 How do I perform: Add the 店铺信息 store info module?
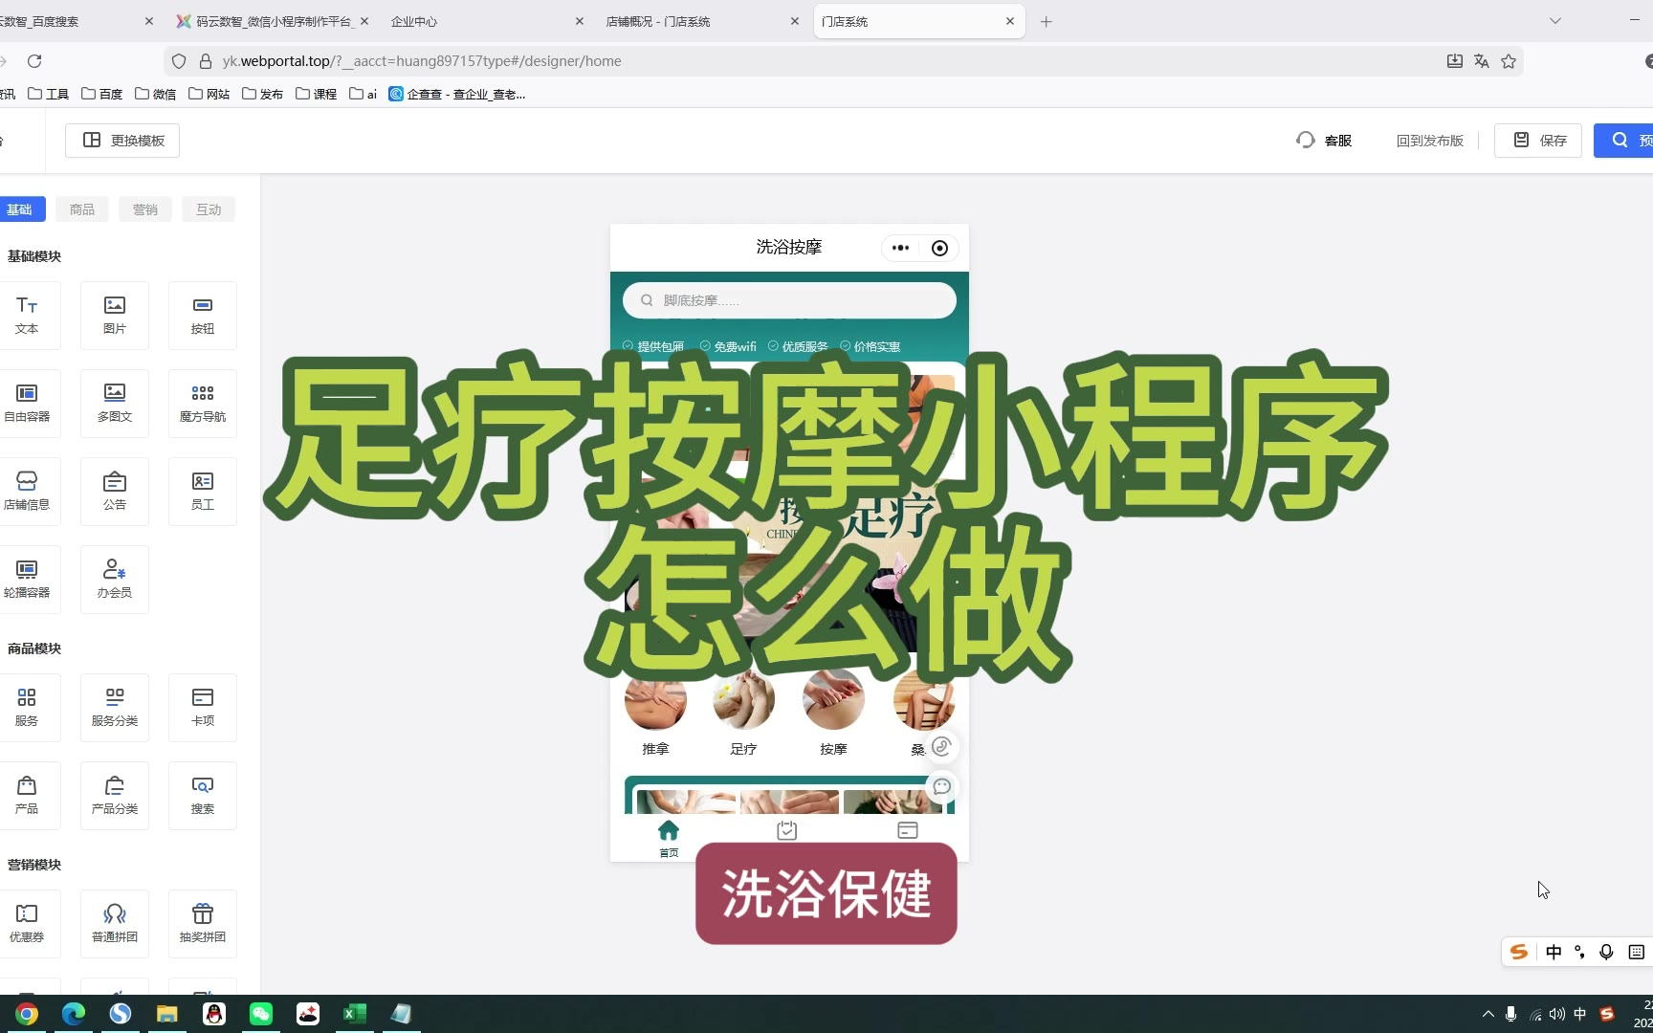tap(27, 492)
